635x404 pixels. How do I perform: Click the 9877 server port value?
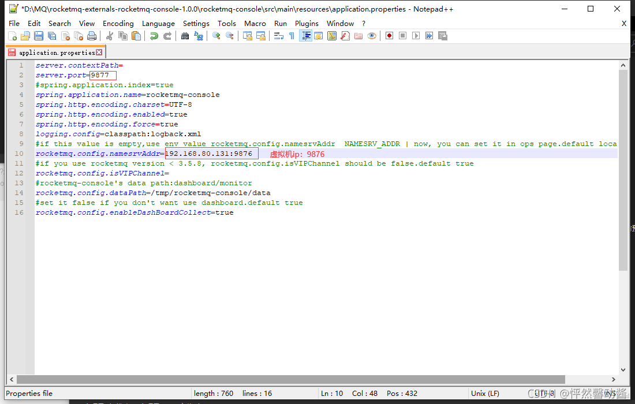pyautogui.click(x=100, y=75)
